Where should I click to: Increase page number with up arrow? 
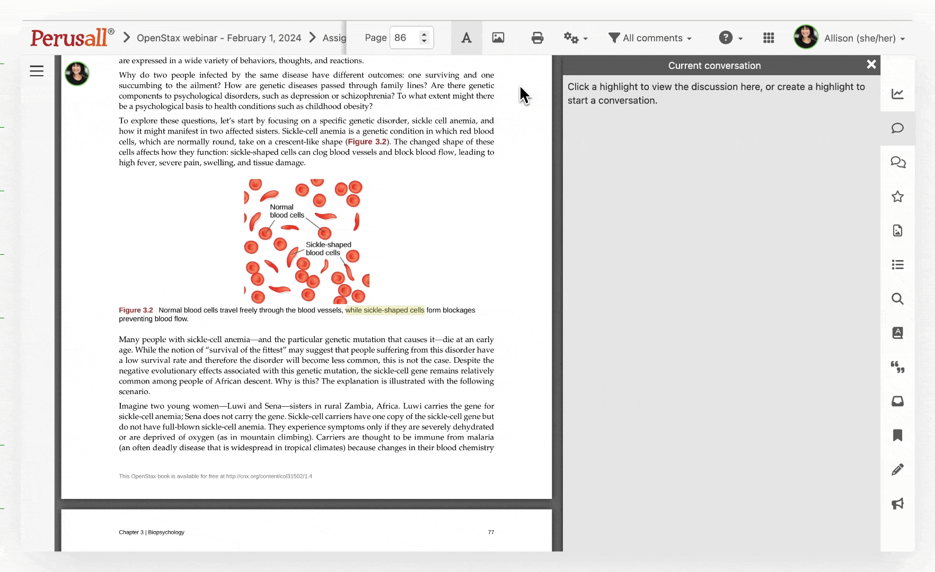click(x=424, y=34)
